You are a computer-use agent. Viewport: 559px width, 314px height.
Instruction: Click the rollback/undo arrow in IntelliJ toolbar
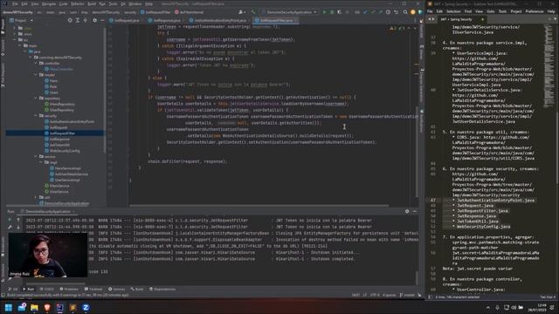[396, 12]
